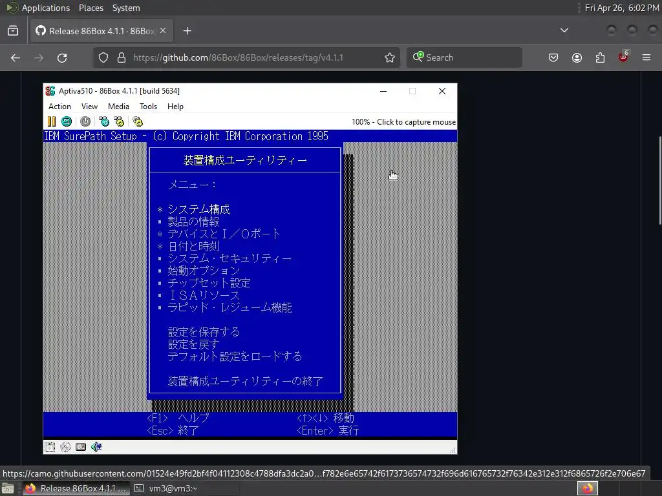The image size is (662, 496).
Task: Click the 86Box Ctrl+Alt+Del icon
Action: point(104,121)
